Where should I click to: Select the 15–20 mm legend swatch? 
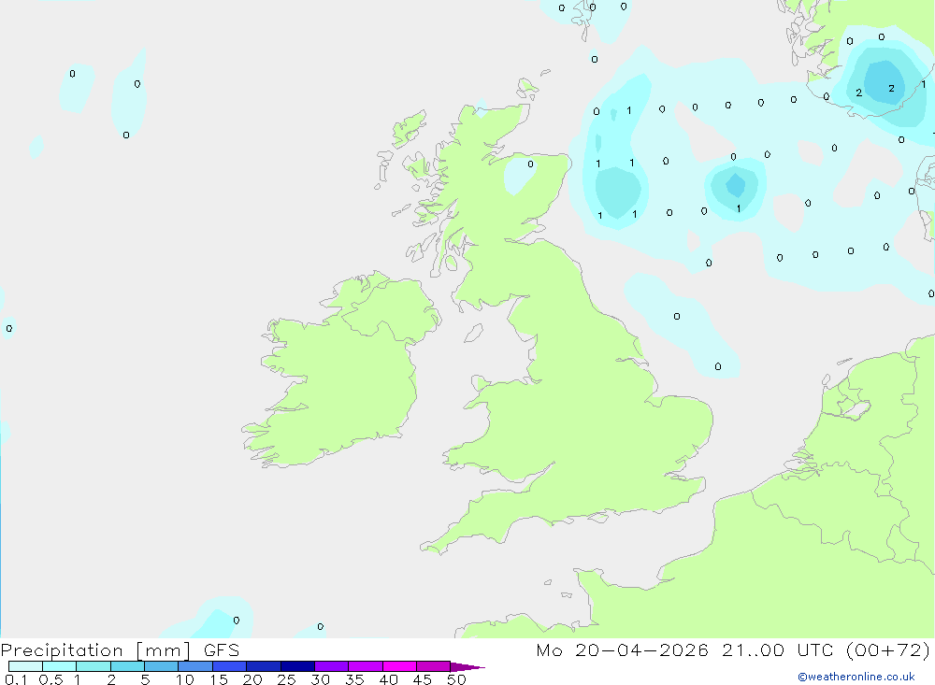pos(230,666)
